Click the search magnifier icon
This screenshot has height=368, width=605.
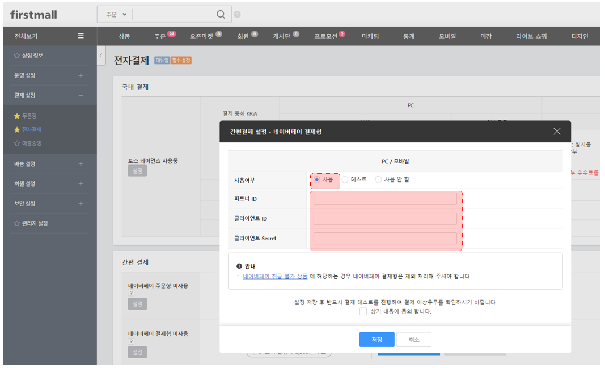tap(221, 15)
